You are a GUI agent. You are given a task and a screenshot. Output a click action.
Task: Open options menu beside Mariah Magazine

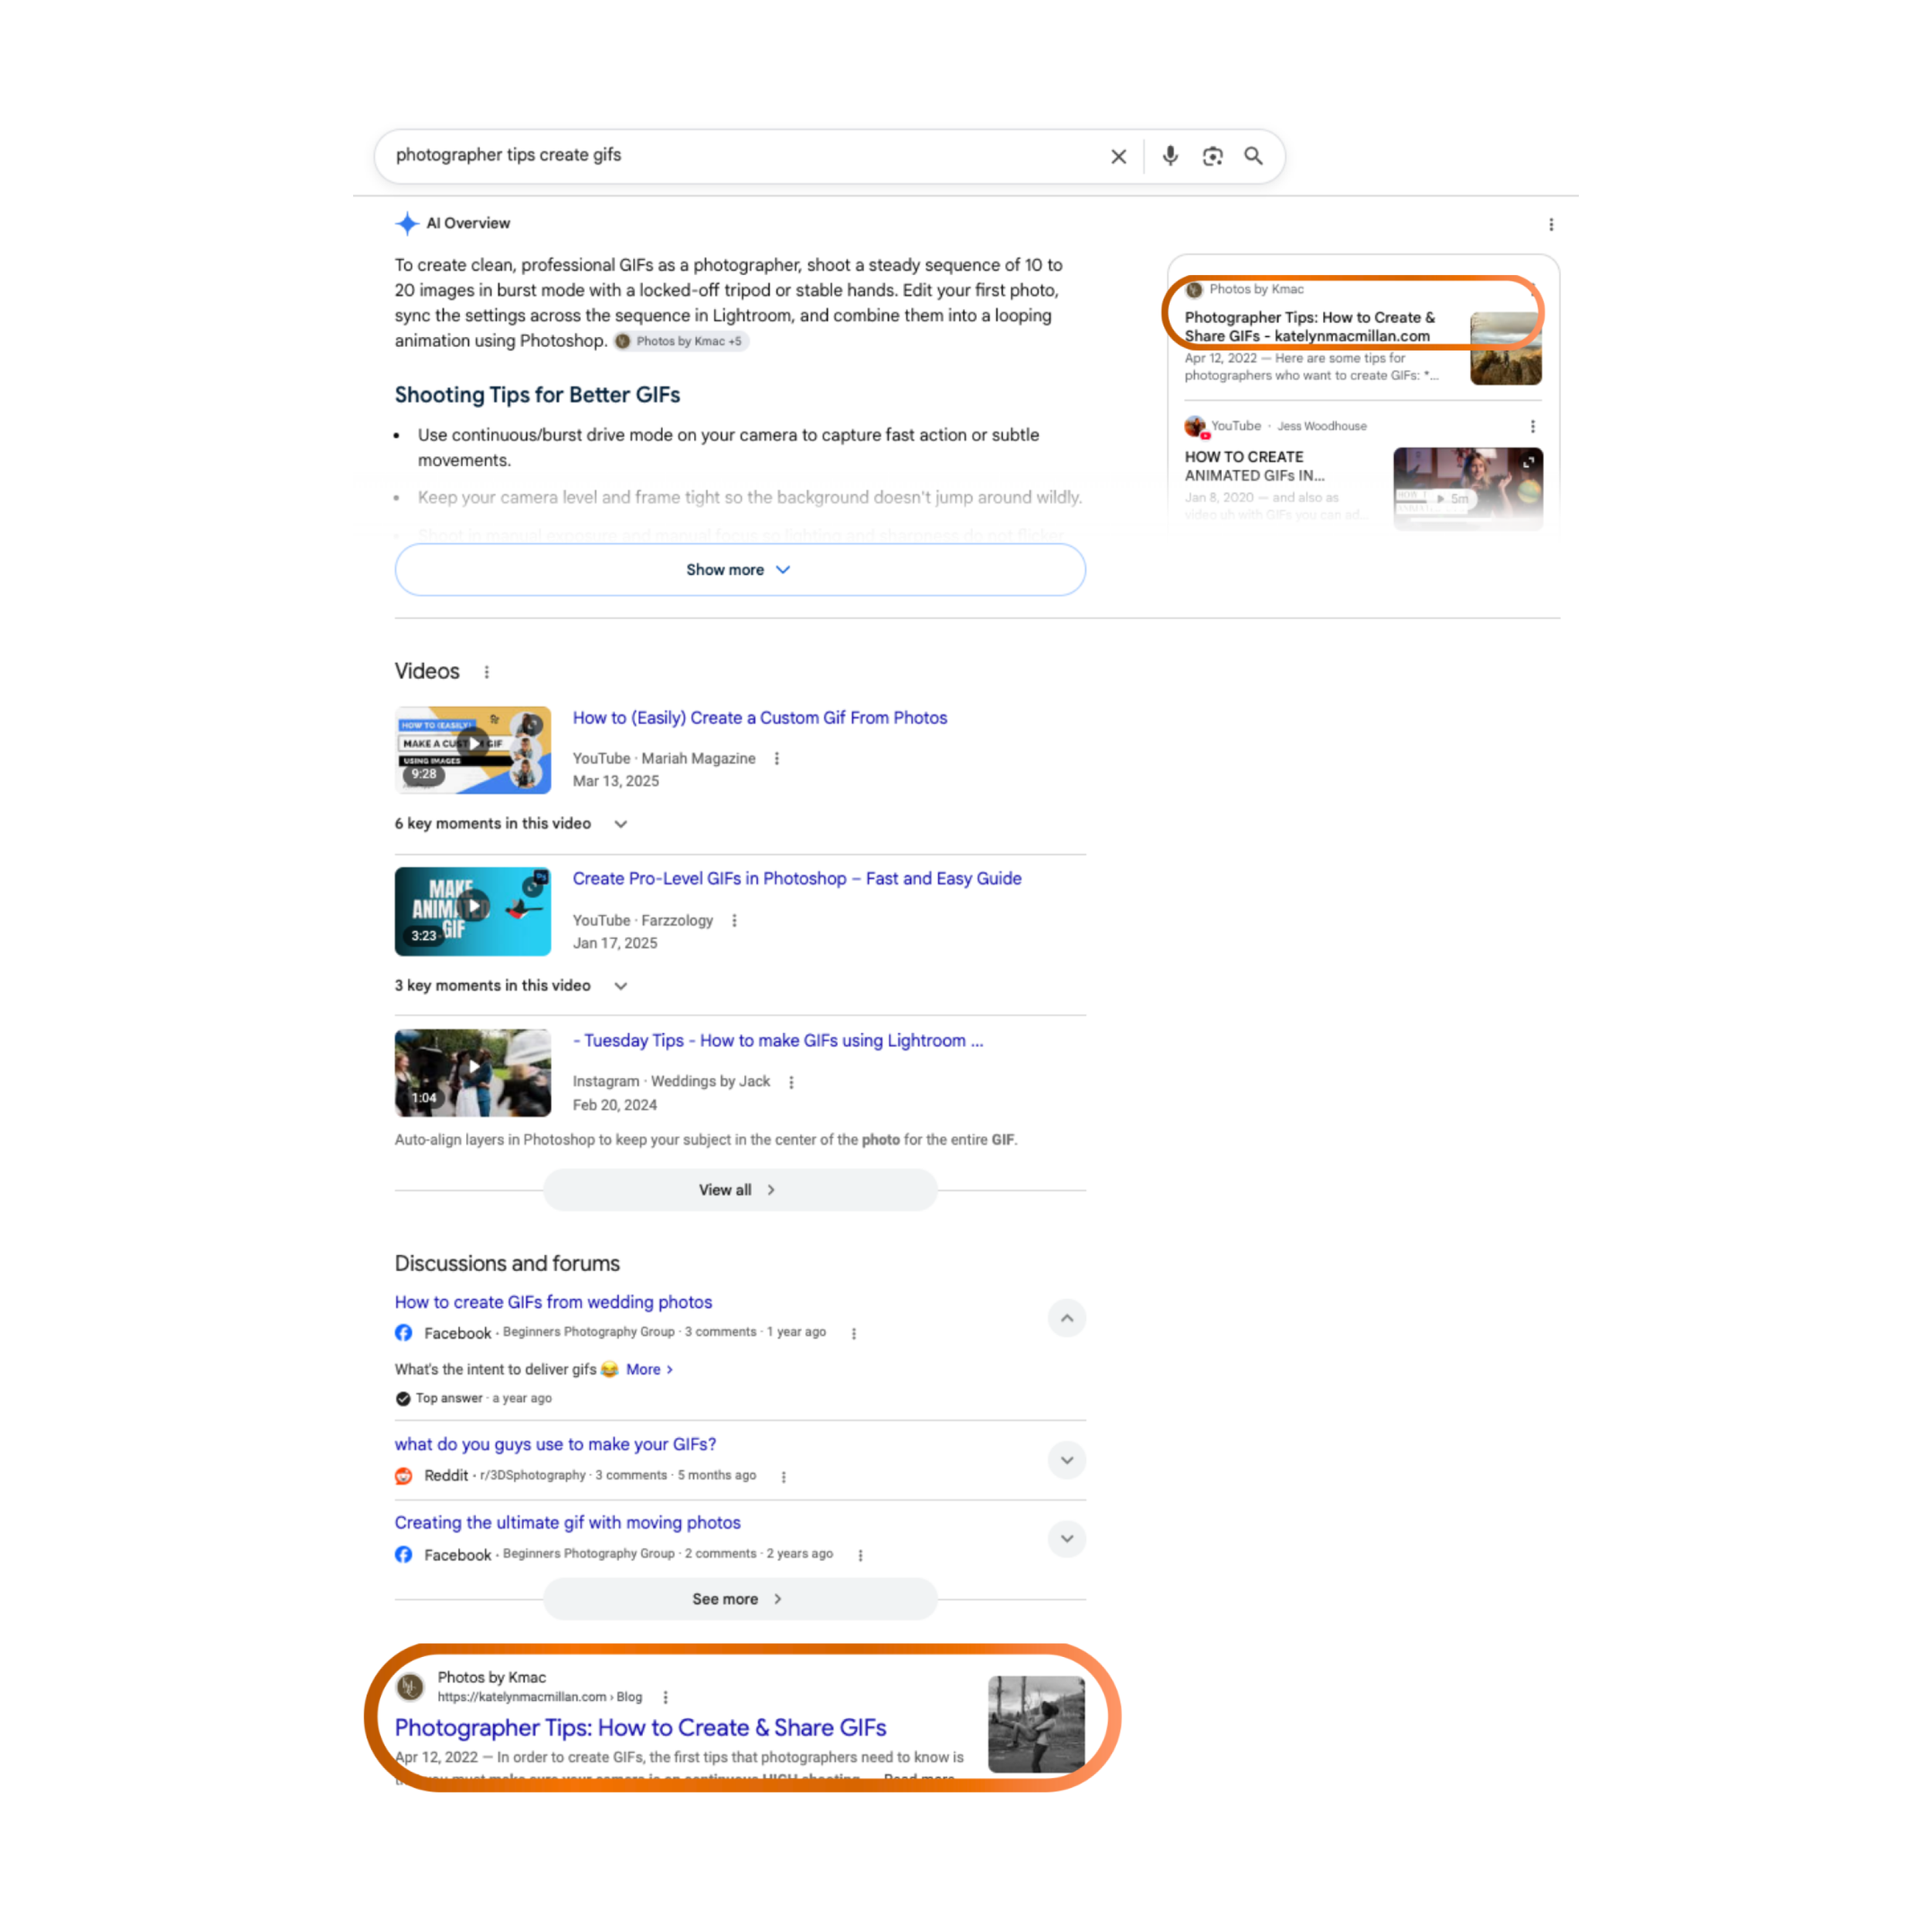[777, 759]
